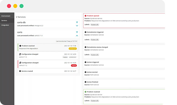Click timestamp 2021-01-16 14:27

(70, 71)
